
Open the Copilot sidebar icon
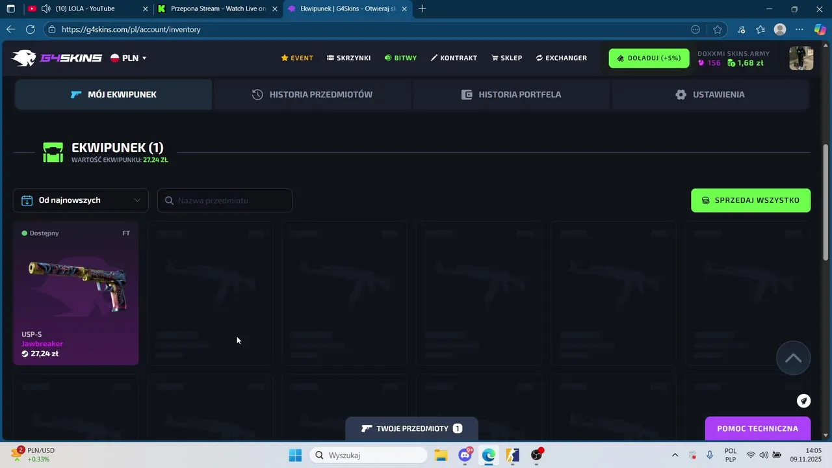coord(820,29)
